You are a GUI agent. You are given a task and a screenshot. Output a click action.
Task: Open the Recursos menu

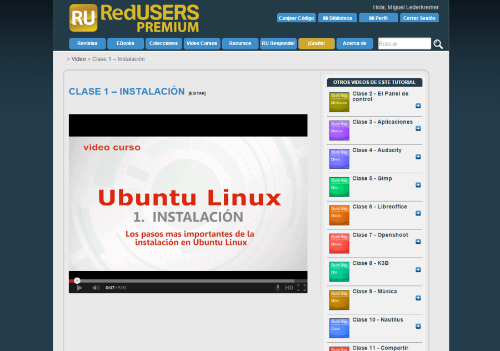pos(240,43)
